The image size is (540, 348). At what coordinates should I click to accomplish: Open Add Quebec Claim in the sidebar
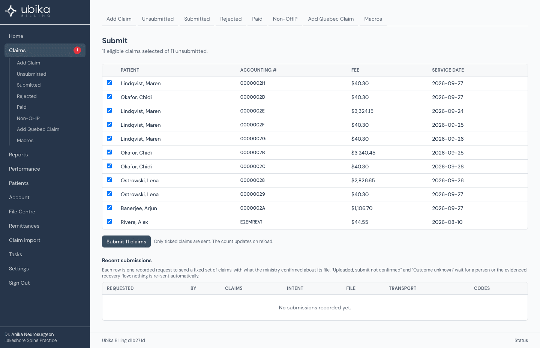[38, 129]
